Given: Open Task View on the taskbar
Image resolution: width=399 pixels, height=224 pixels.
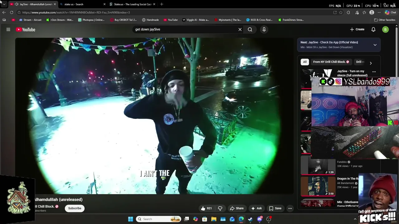Looking at the screenshot, I should pos(186,219).
